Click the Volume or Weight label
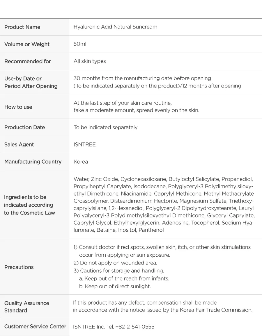Screen dimensions: 262x336 point(27,44)
